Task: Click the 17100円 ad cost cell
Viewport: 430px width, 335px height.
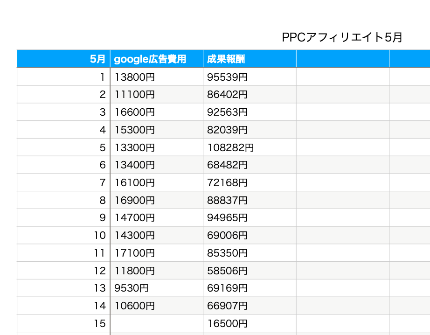Action: (x=156, y=253)
